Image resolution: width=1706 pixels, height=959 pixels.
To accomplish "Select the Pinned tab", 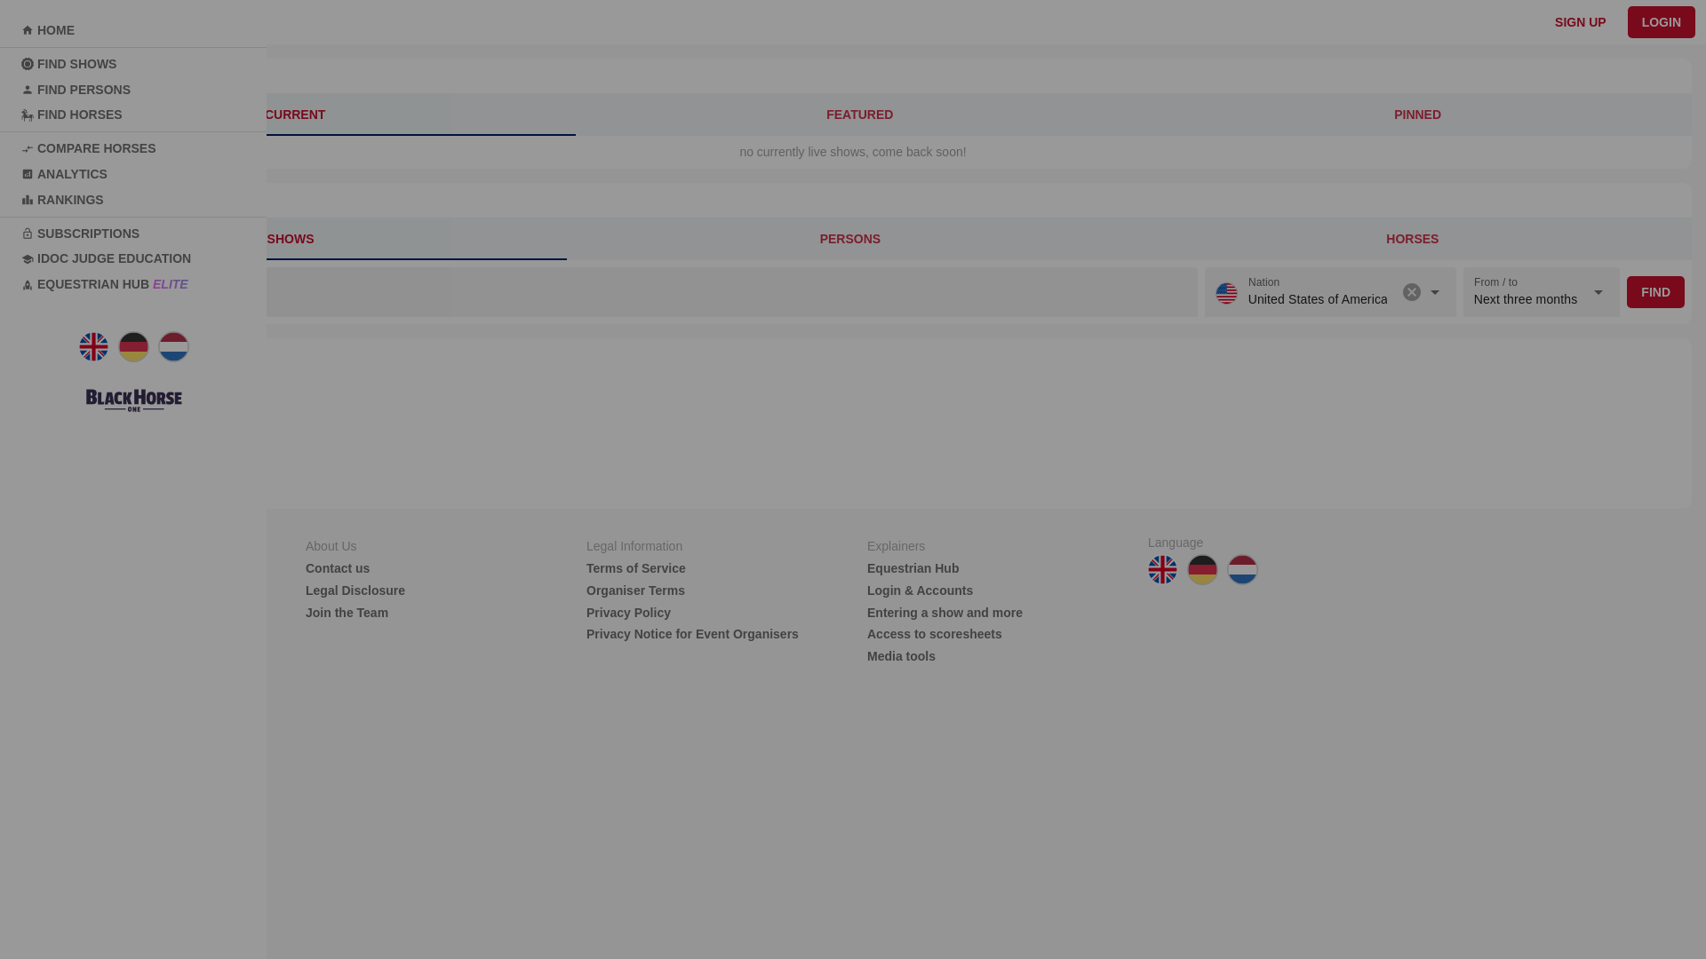I will [x=1417, y=115].
